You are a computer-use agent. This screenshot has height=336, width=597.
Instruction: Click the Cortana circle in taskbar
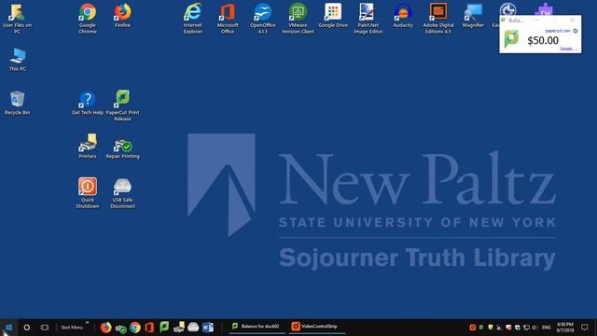pos(27,328)
